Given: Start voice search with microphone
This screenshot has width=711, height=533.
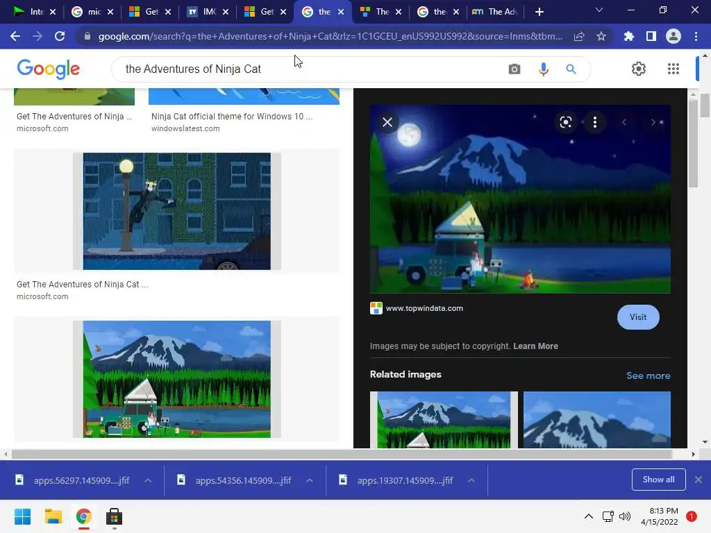Looking at the screenshot, I should (543, 69).
